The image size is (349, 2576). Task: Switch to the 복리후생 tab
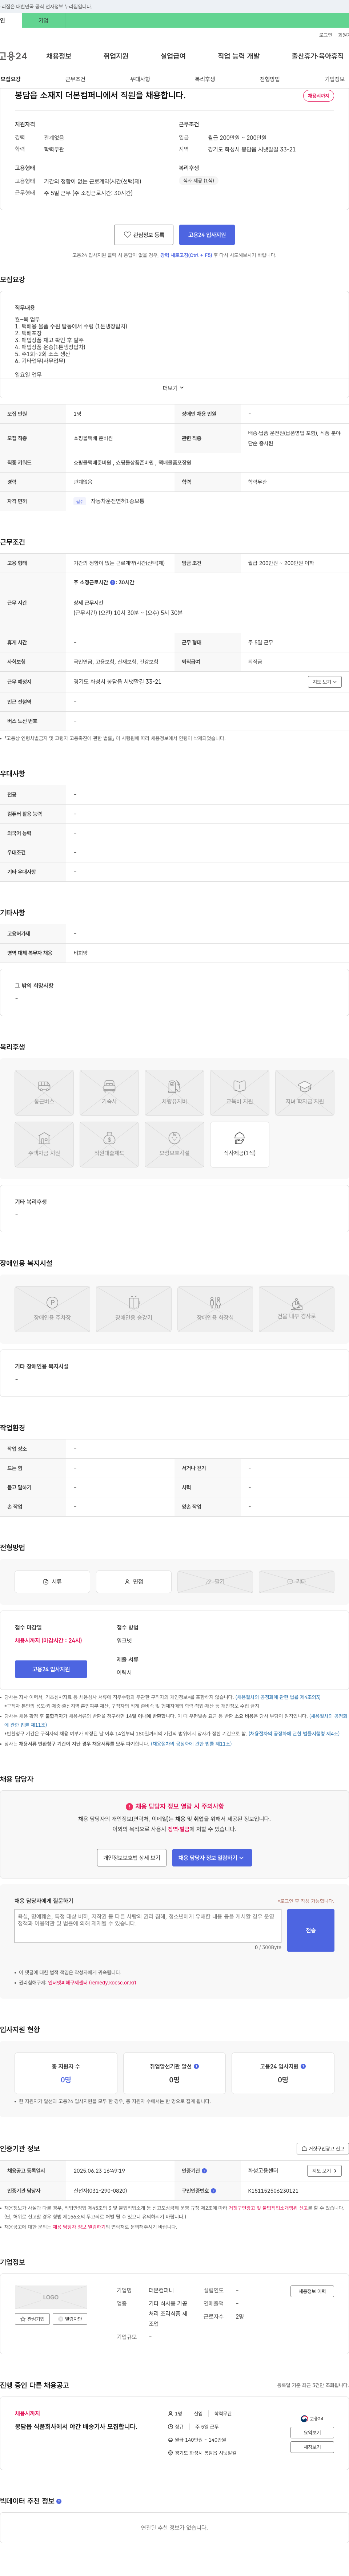205,79
